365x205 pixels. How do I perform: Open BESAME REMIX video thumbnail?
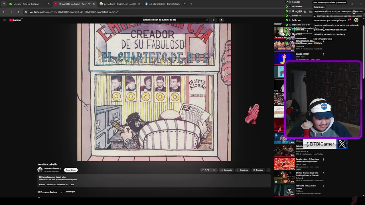click(x=284, y=46)
